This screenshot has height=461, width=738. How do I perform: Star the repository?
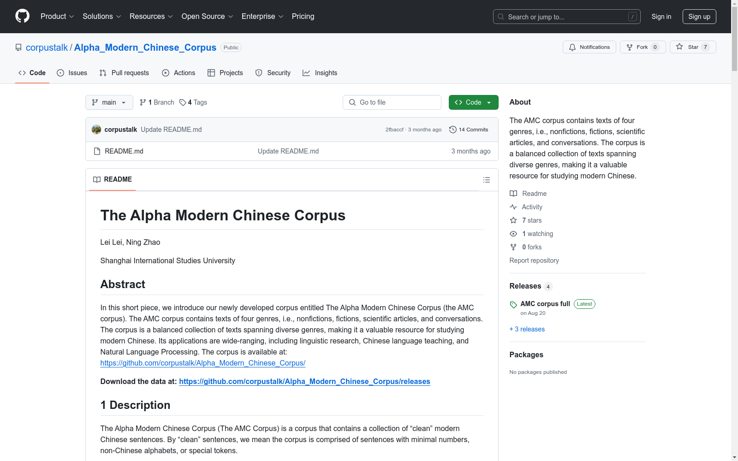[x=693, y=47]
